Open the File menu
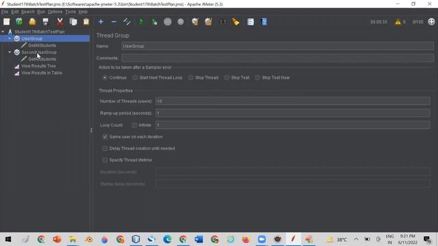Image resolution: width=438 pixels, height=246 pixels. pyautogui.click(x=5, y=12)
